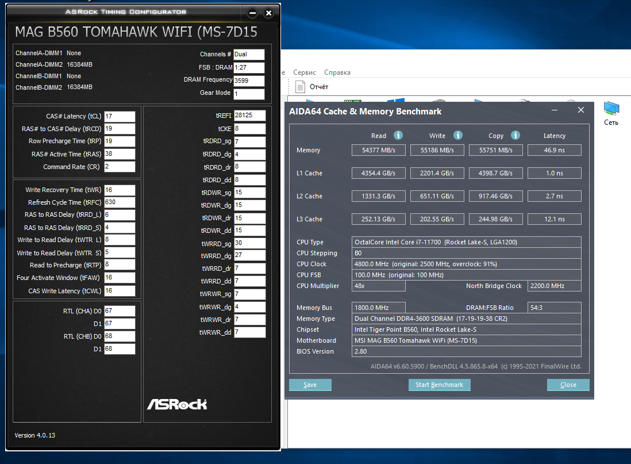Click the tREFI value field
The image size is (631, 464).
[250, 116]
